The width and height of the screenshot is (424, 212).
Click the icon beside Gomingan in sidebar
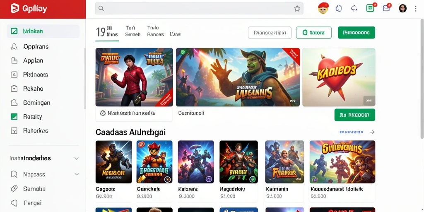(14, 103)
